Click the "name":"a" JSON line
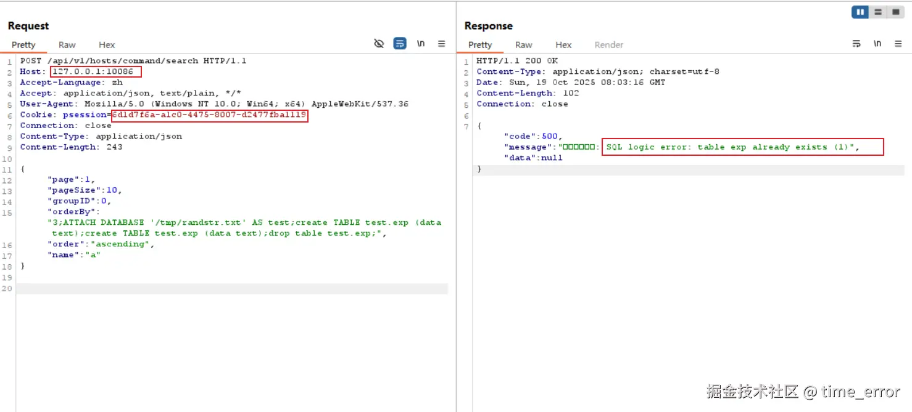The height and width of the screenshot is (412, 912). pos(73,255)
